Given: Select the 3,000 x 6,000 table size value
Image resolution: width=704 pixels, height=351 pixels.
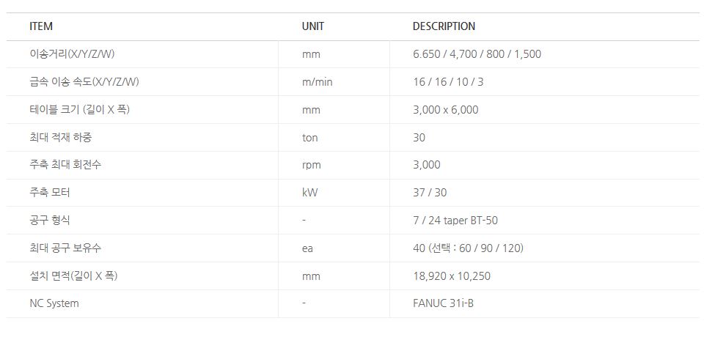Looking at the screenshot, I should (x=445, y=110).
